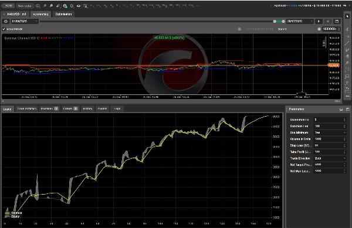The image size is (352, 228).
Task: Select the cursor pointer tool
Action: click(x=347, y=16)
